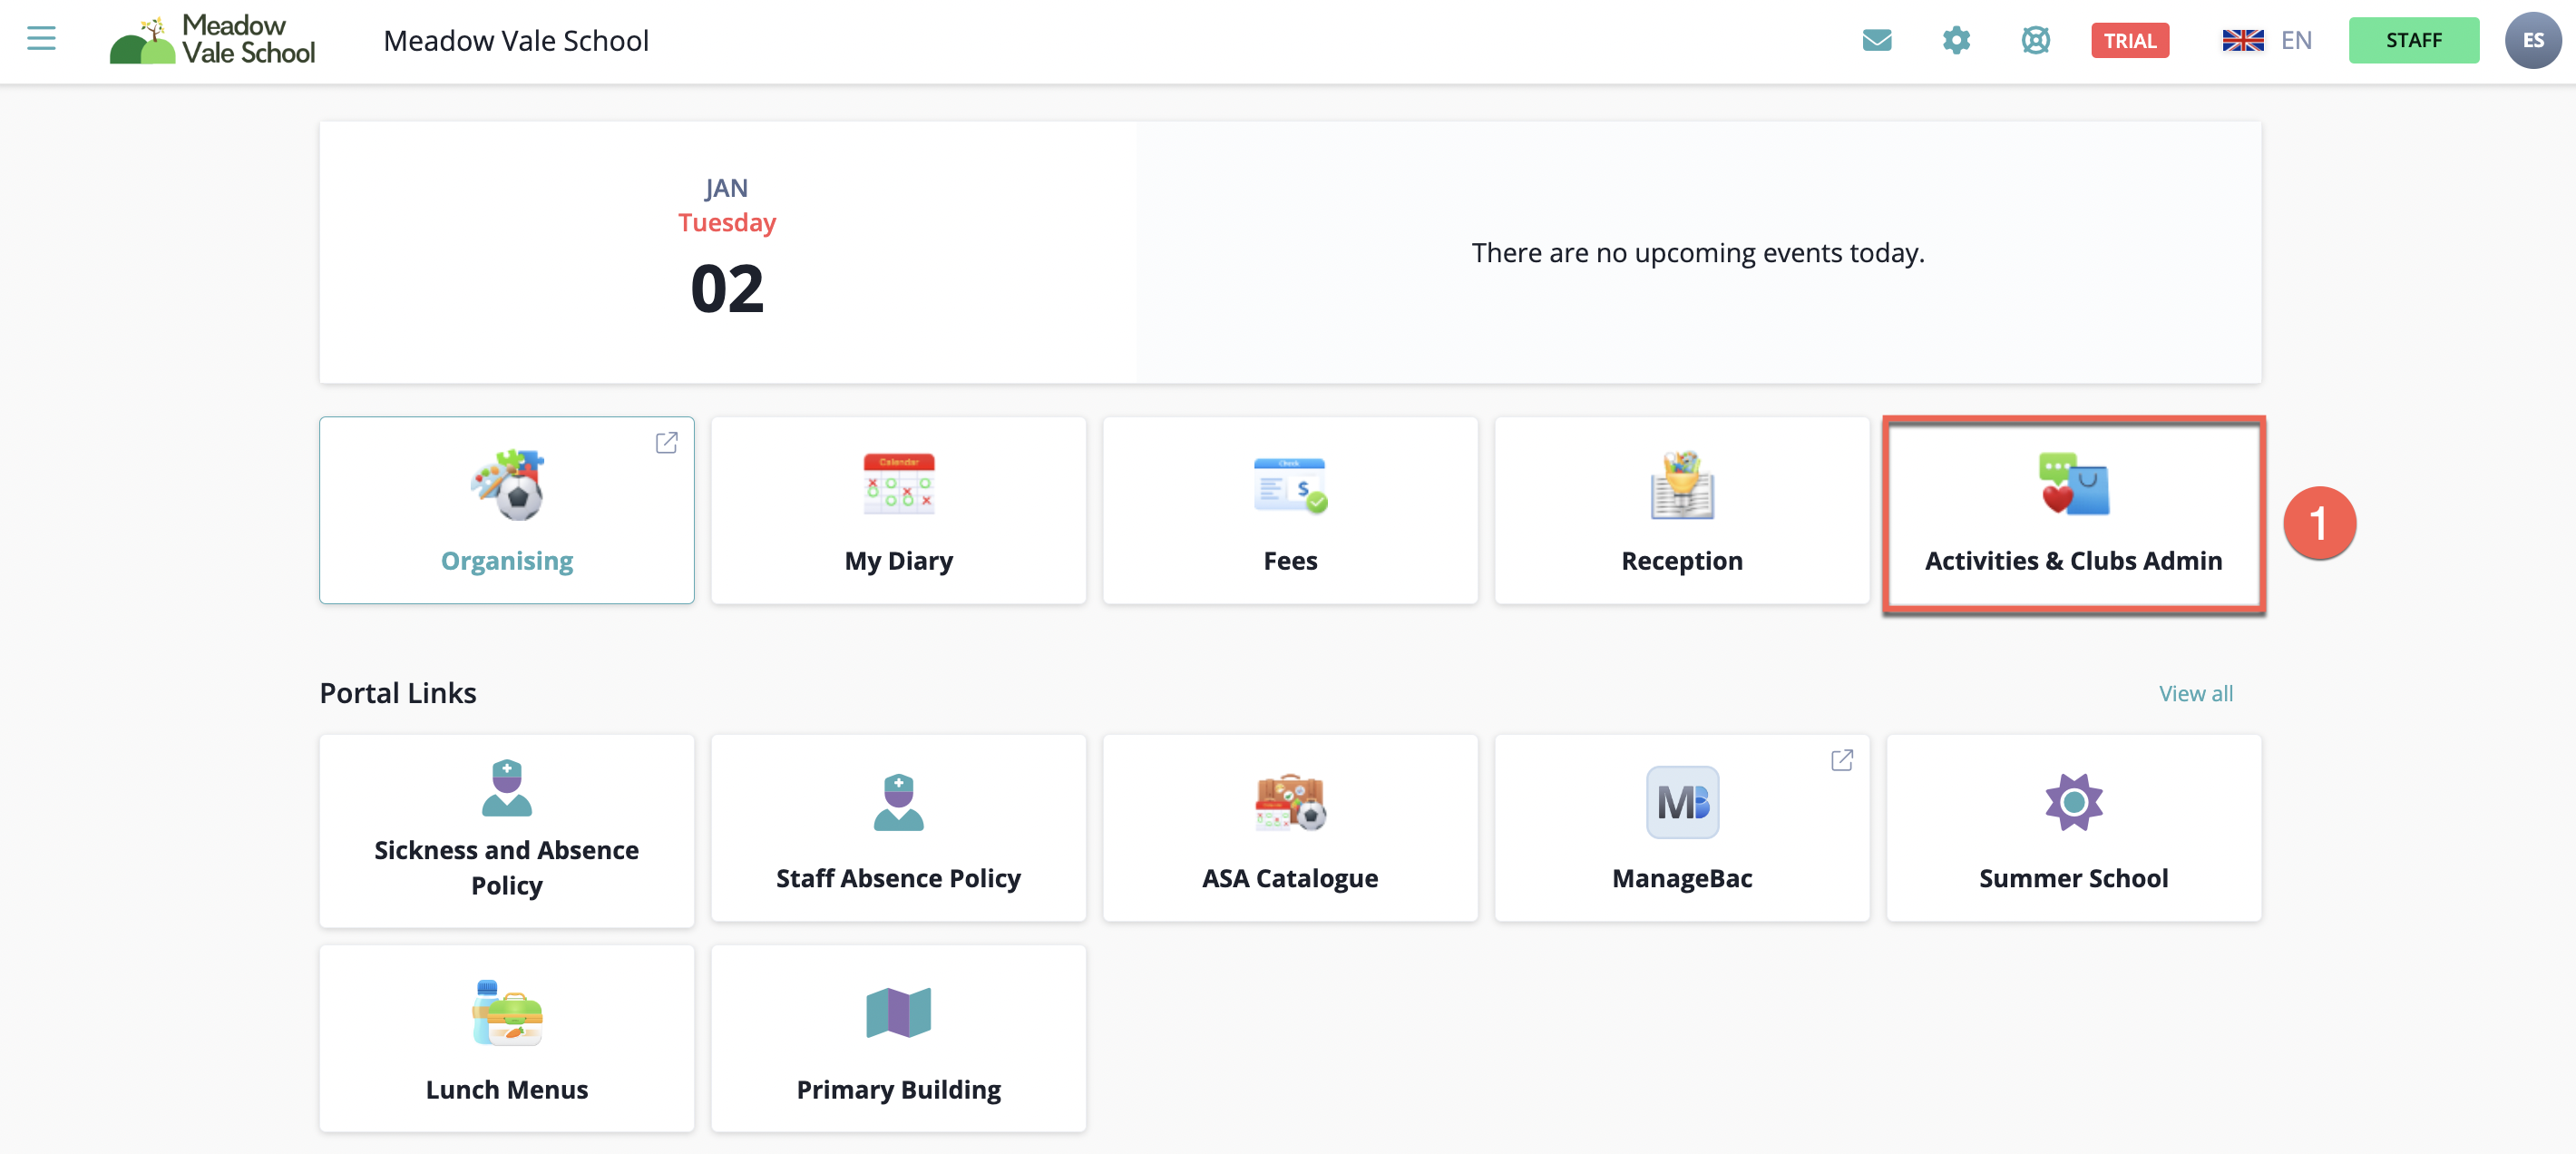Open the Reception tile
Image resolution: width=2576 pixels, height=1154 pixels.
1681,510
